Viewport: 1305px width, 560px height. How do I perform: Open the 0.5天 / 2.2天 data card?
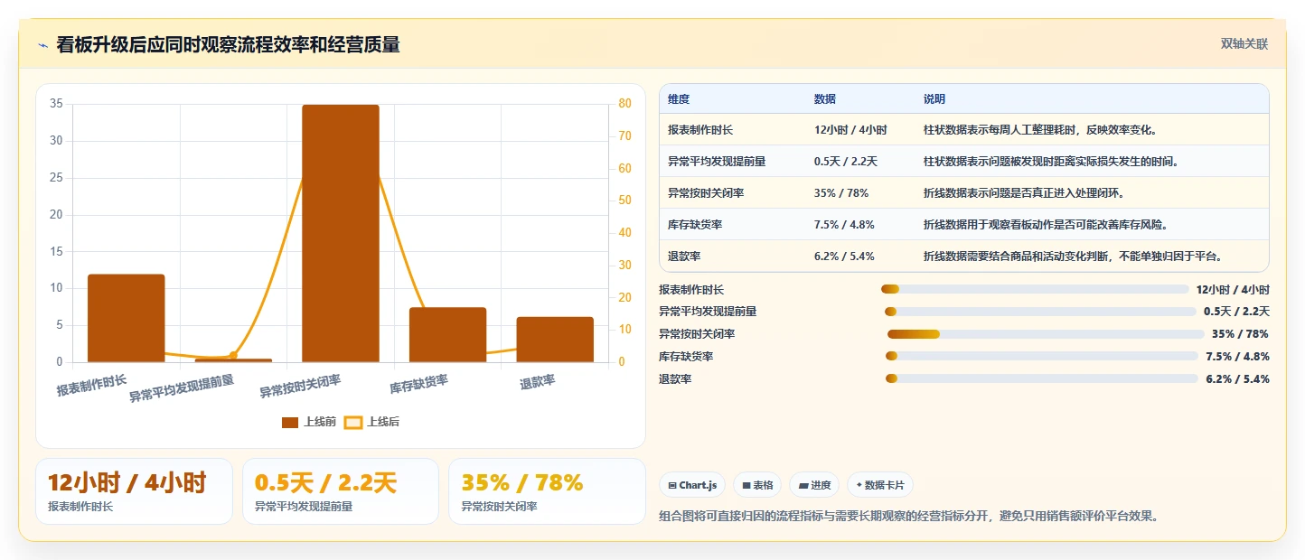pyautogui.click(x=340, y=491)
